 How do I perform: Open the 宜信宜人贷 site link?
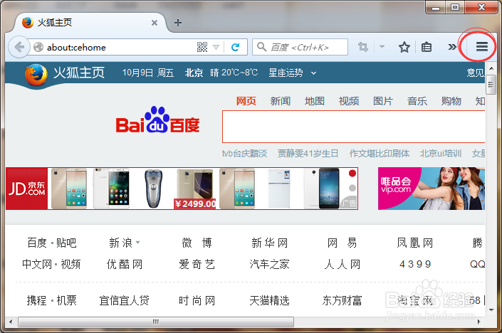click(124, 300)
